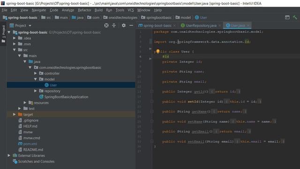This screenshot has width=300, height=169.
Task: Open the Project tool window side tab
Action: [x=3, y=34]
